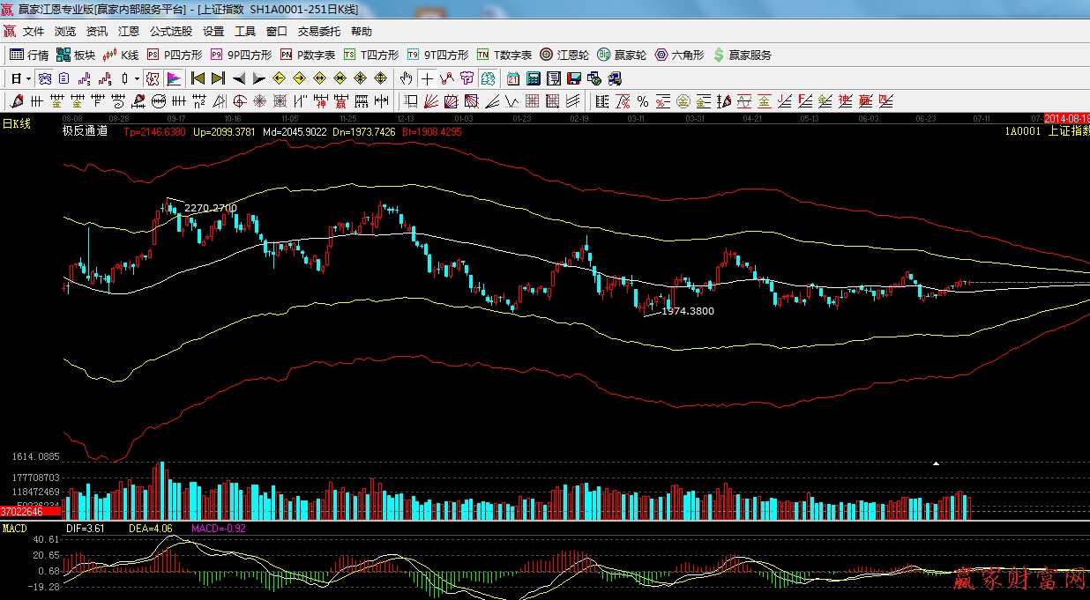Toggle the crosshair cursor button
Screen dimensions: 1090x600
428,78
